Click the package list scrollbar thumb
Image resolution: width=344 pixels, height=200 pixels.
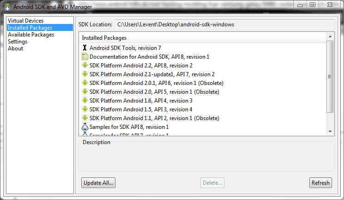click(x=330, y=77)
